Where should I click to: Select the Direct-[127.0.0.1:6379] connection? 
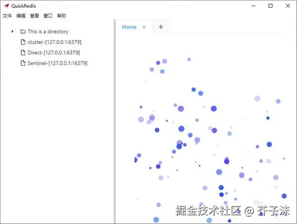point(53,52)
